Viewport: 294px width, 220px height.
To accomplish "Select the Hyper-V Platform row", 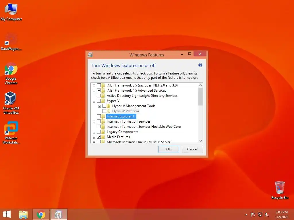I will click(126, 111).
